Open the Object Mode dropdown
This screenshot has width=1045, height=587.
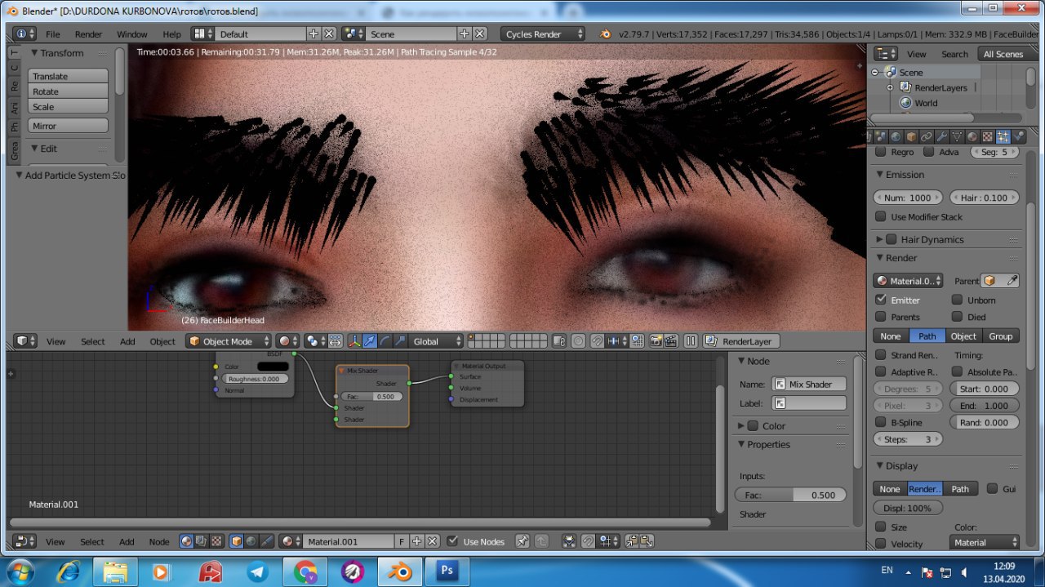229,341
